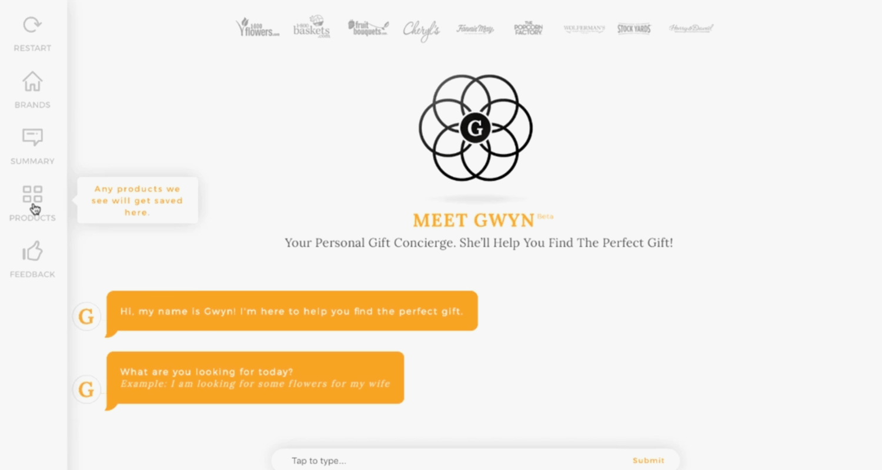Click the 1-800-Baskets brand logo
Viewport: 882px width, 470px height.
click(x=312, y=27)
